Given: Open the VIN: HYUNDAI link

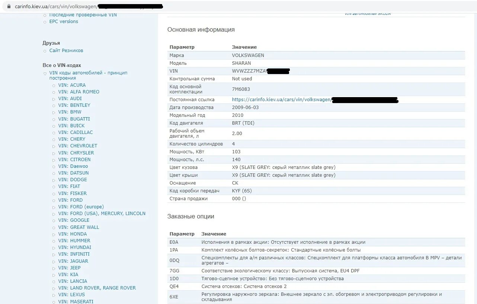Looking at the screenshot, I should [x=74, y=247].
